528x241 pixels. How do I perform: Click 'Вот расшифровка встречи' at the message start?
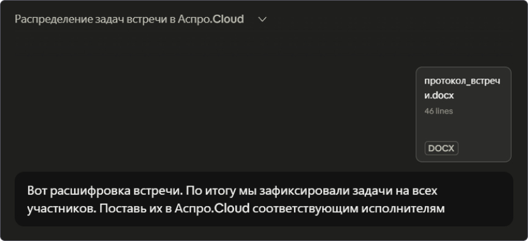[105, 190]
